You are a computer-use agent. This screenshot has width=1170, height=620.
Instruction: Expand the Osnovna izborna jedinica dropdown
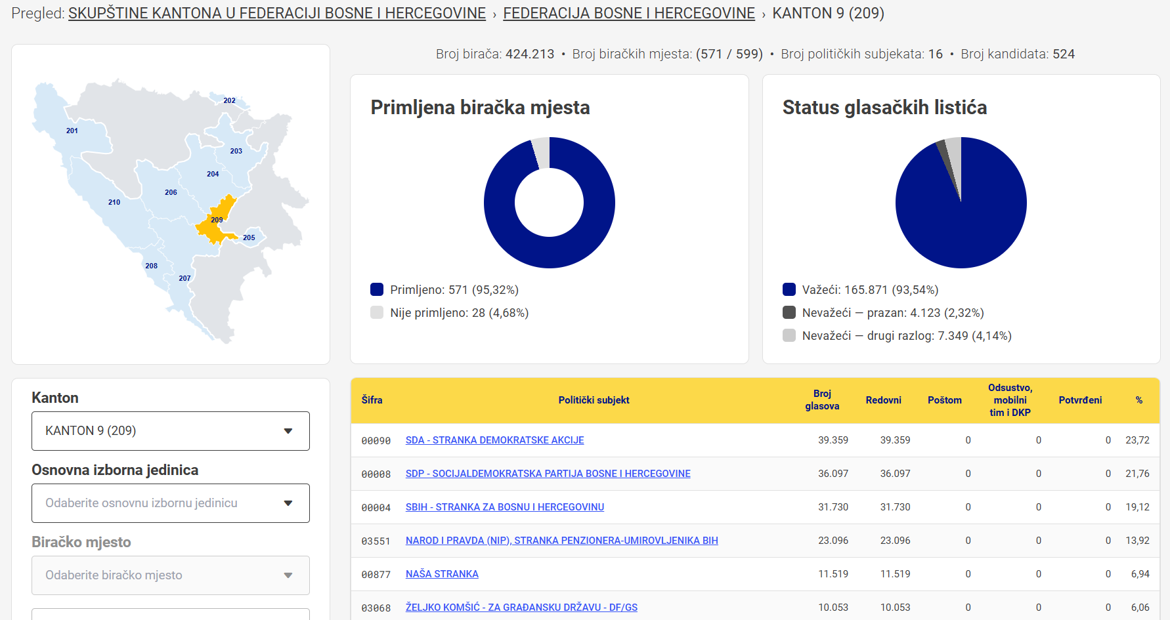pos(171,503)
